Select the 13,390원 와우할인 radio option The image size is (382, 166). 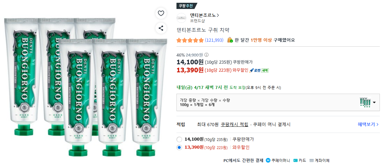click(179, 147)
